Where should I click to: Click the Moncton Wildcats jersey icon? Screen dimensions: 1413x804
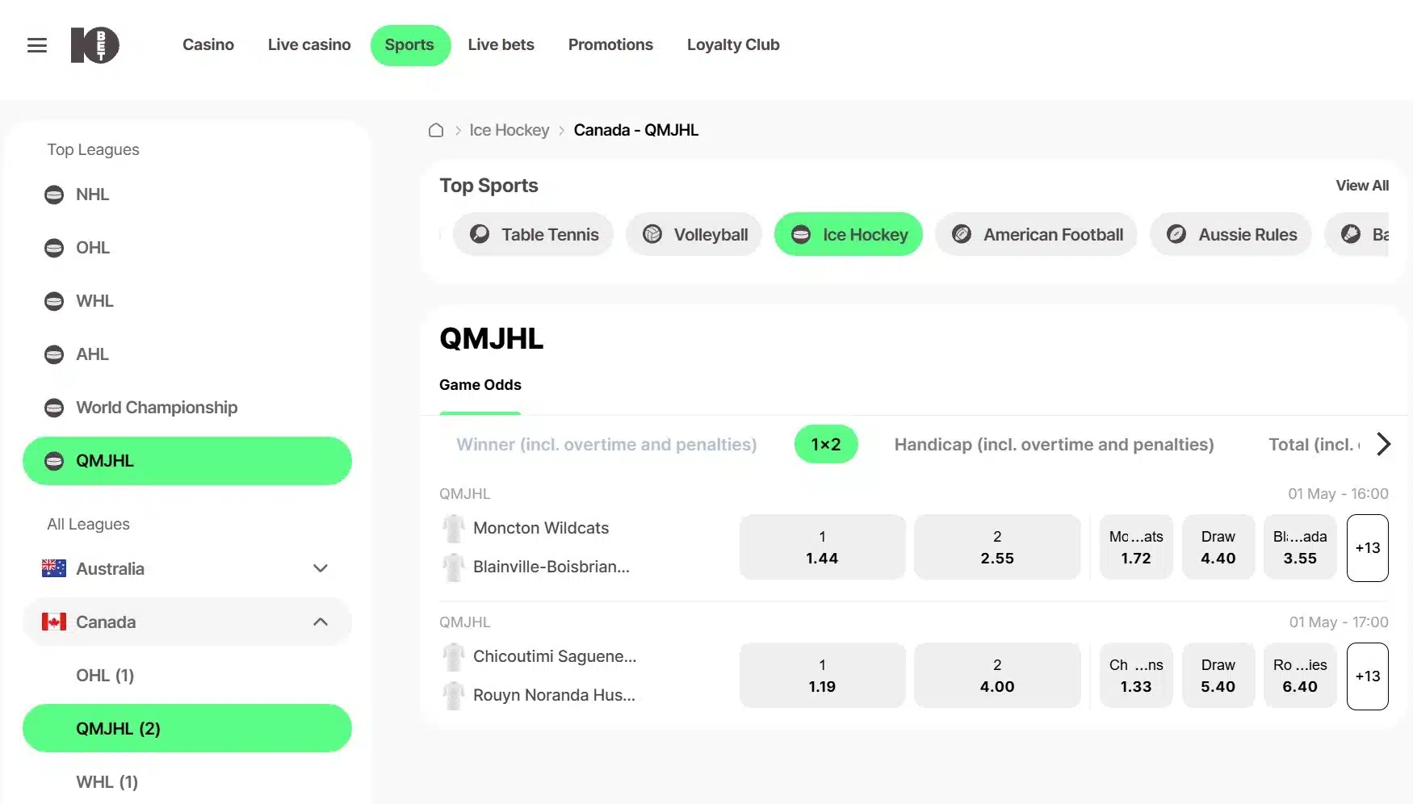click(x=454, y=528)
